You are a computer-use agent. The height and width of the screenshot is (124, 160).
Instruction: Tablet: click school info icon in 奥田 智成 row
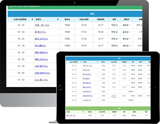pos(134,83)
